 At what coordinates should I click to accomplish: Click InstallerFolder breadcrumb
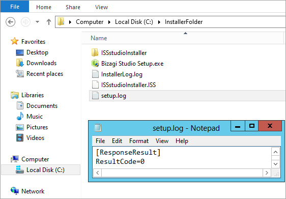click(184, 22)
